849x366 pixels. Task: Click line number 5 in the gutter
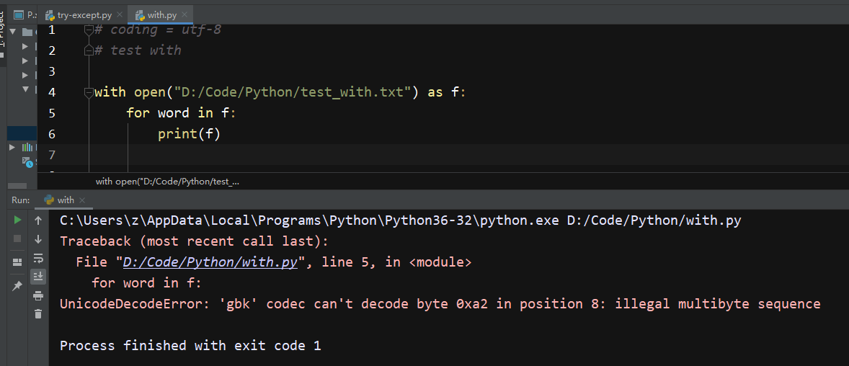(x=51, y=113)
